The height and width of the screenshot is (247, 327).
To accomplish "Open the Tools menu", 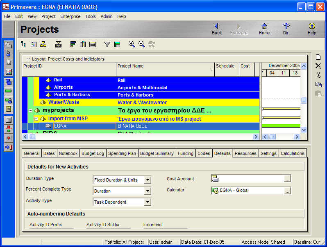I will 91,16.
